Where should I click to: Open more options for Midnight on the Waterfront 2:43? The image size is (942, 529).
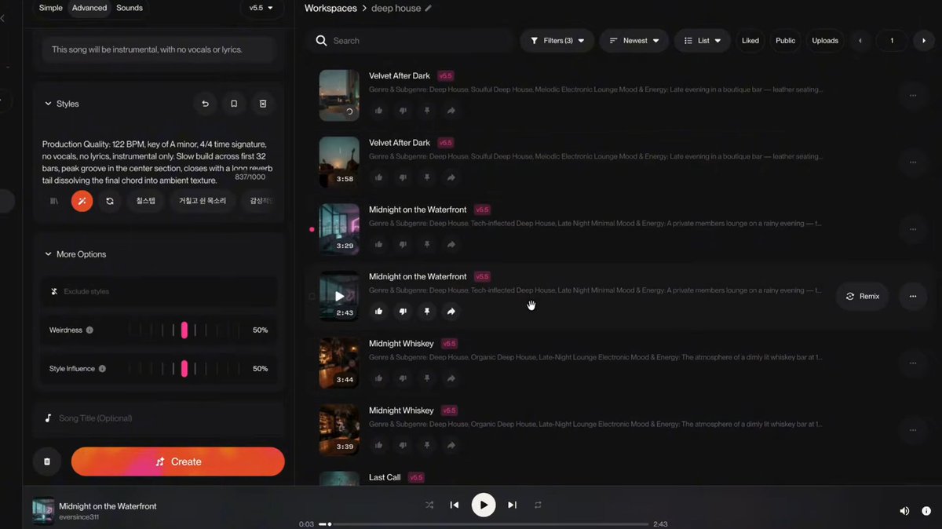pos(913,297)
